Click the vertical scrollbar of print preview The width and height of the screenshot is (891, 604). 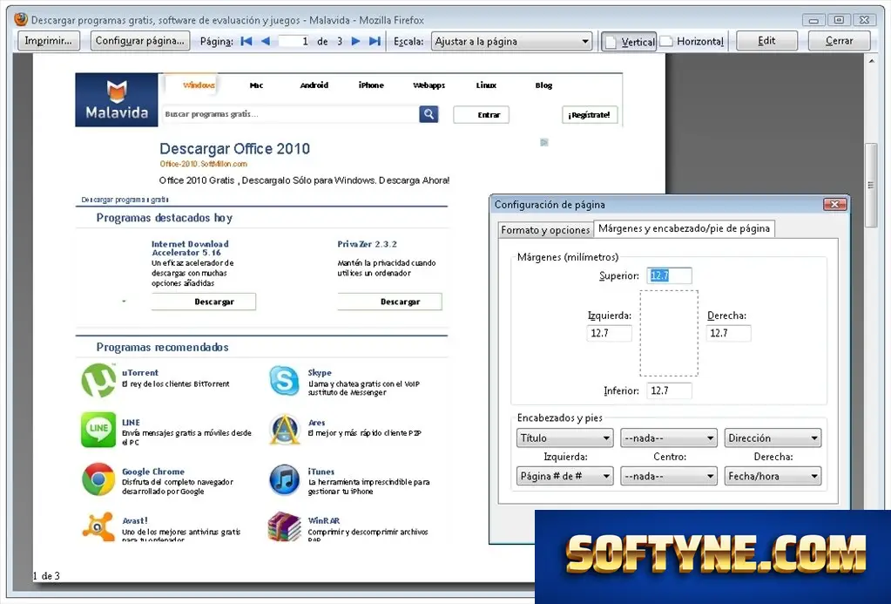871,185
